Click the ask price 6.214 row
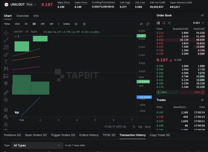The image size is (208, 152). pos(181,33)
